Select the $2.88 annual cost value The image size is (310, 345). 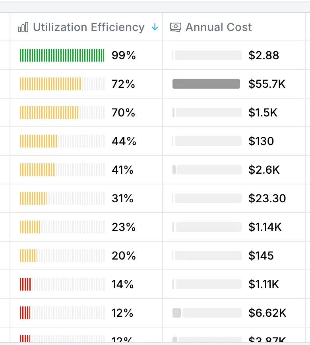point(264,56)
